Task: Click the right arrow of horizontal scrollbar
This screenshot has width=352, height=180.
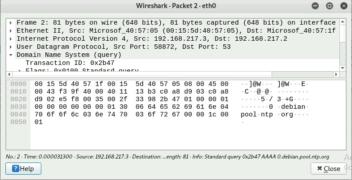Action: [x=336, y=74]
